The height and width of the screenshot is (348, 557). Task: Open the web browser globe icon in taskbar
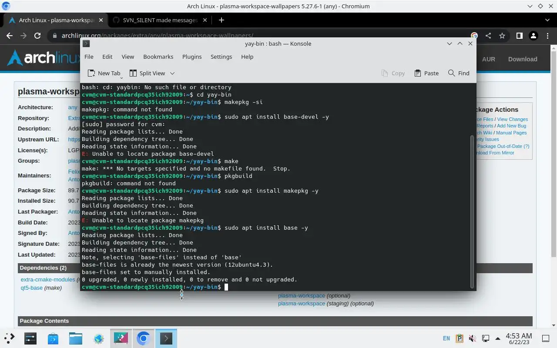point(98,338)
